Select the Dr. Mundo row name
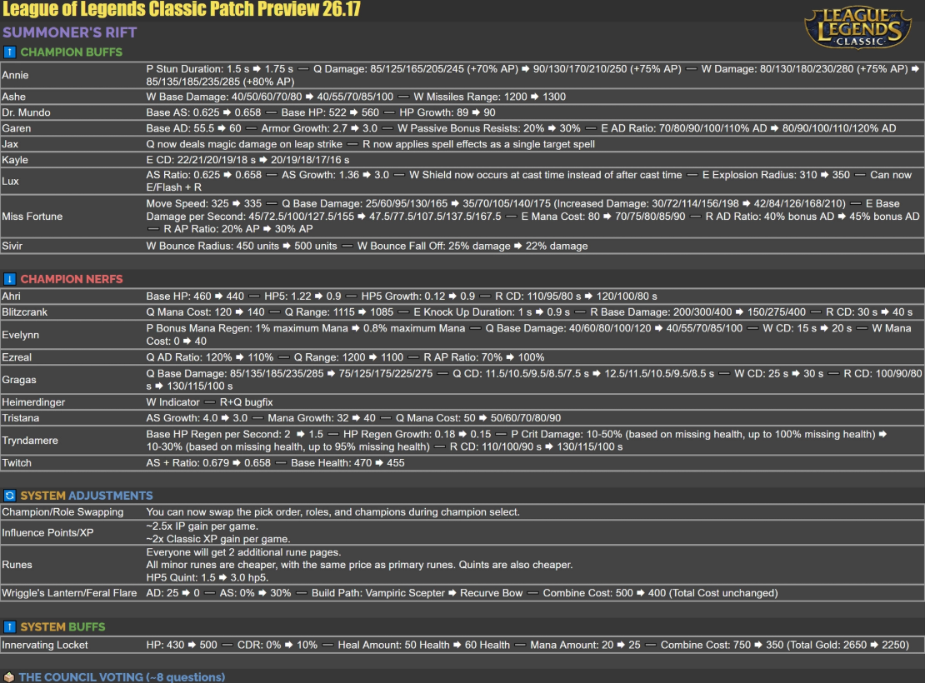 (26, 112)
